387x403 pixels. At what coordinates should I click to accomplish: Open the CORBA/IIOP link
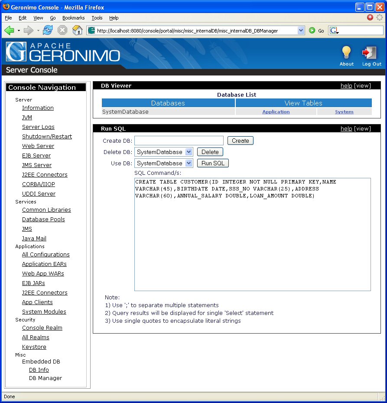click(39, 184)
